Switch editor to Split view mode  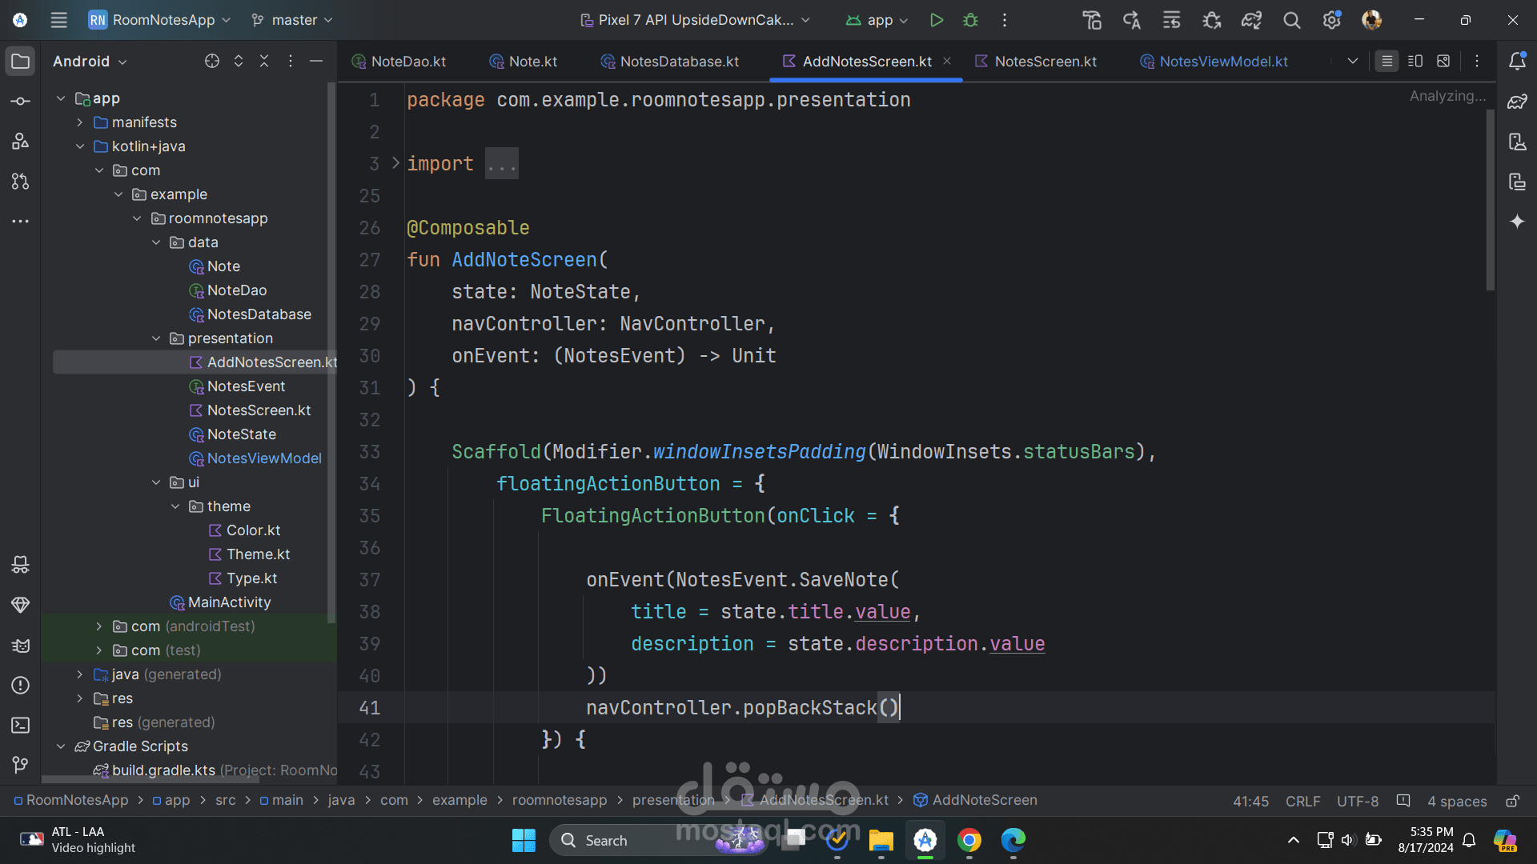coord(1415,61)
